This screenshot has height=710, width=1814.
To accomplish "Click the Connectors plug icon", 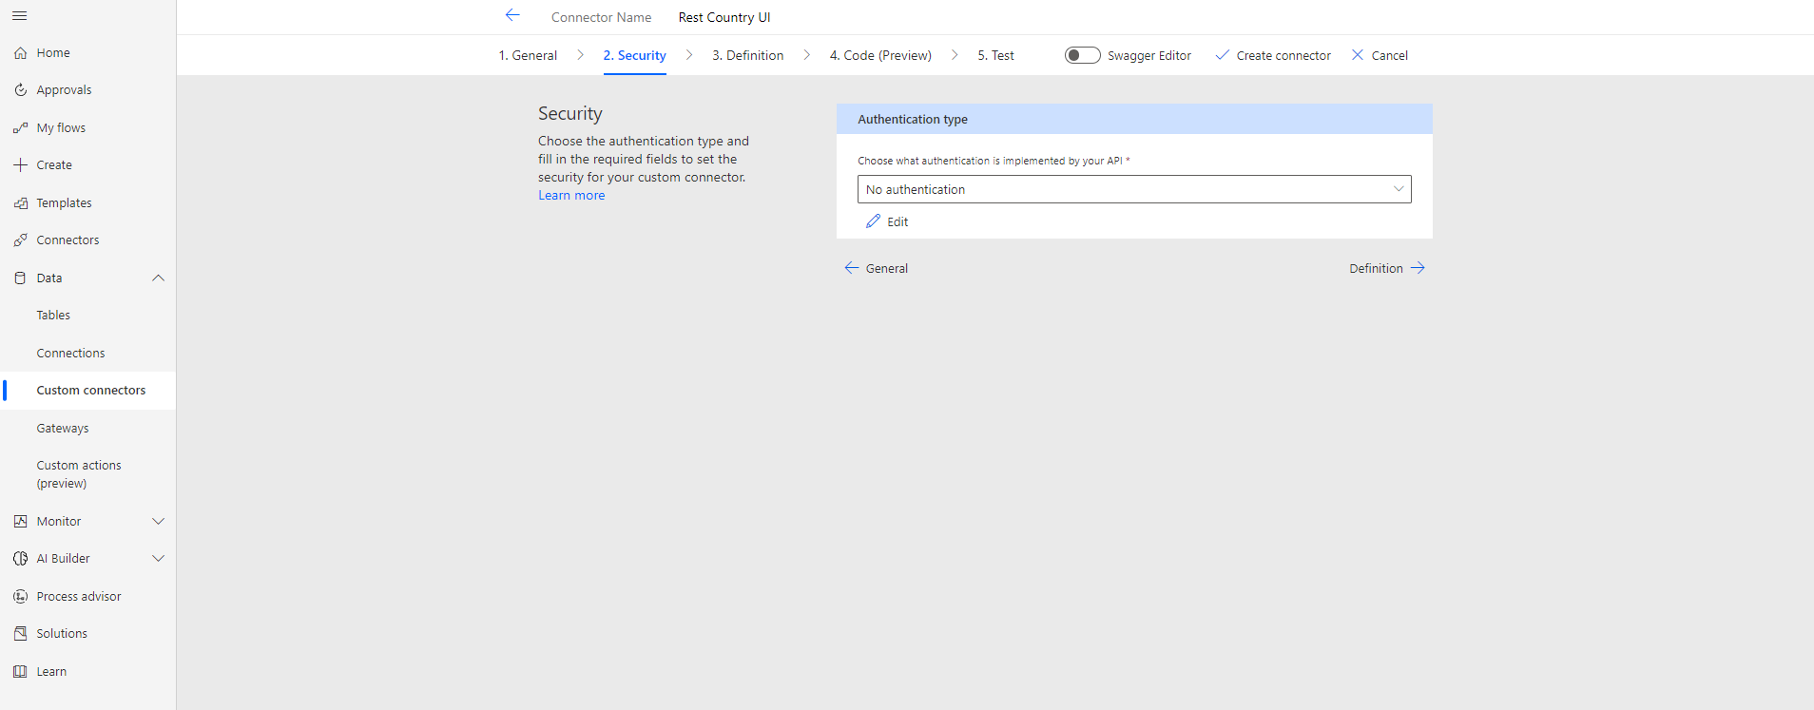I will (20, 240).
